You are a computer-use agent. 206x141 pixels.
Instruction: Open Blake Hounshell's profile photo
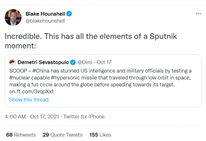click(x=13, y=17)
